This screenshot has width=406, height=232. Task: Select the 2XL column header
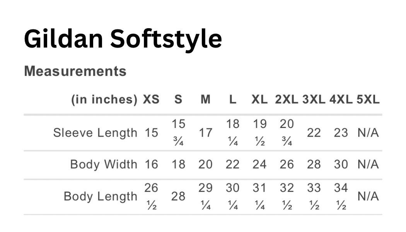[x=287, y=99]
